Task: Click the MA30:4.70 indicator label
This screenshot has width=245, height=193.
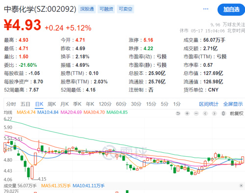Action: coord(94,112)
